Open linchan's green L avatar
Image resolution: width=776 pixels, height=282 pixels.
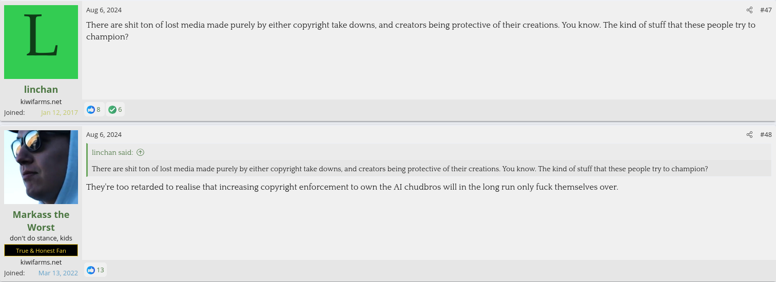pos(41,42)
